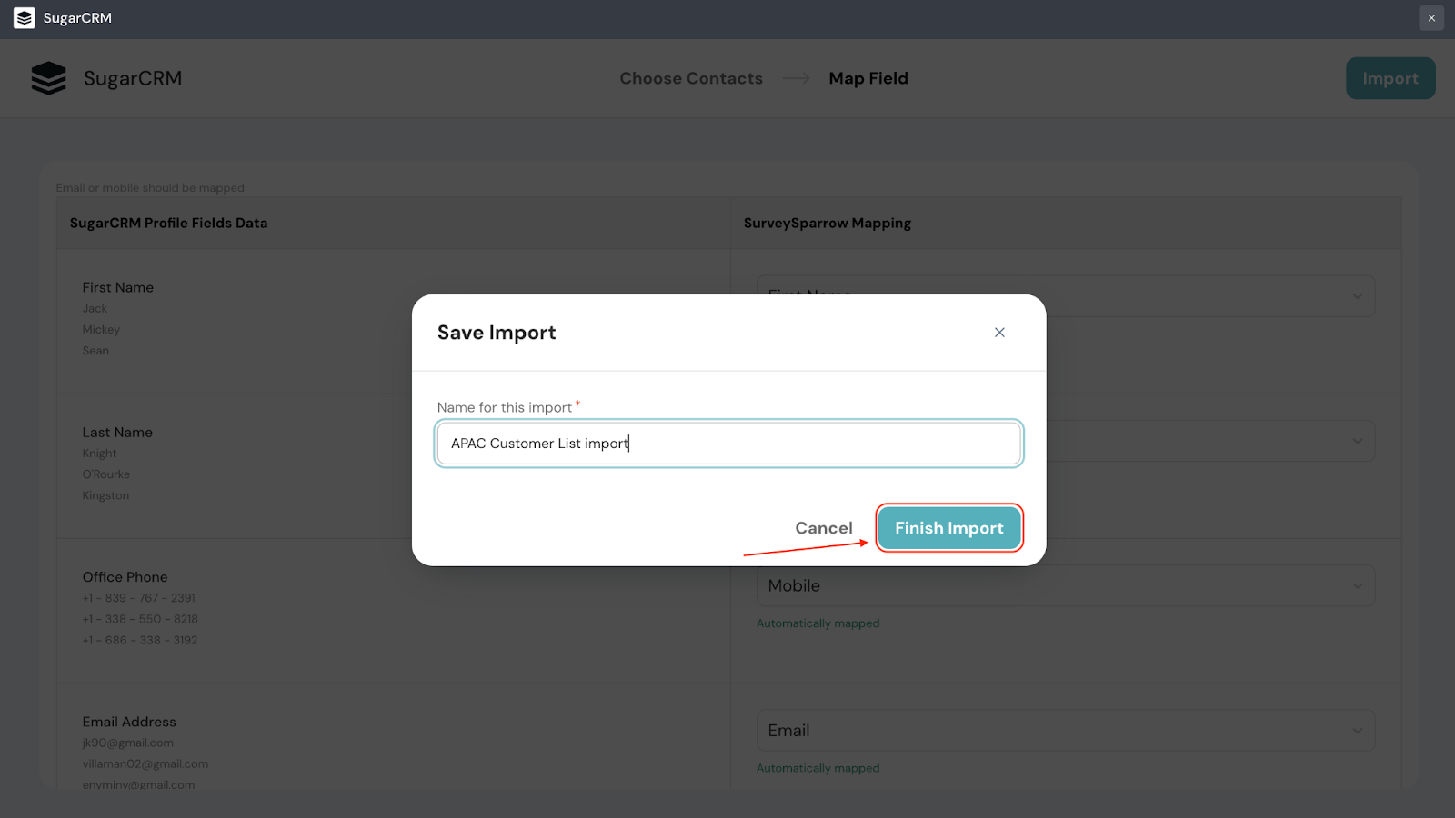Go back to the Choose Contacts step
The width and height of the screenshot is (1455, 818).
click(x=691, y=79)
